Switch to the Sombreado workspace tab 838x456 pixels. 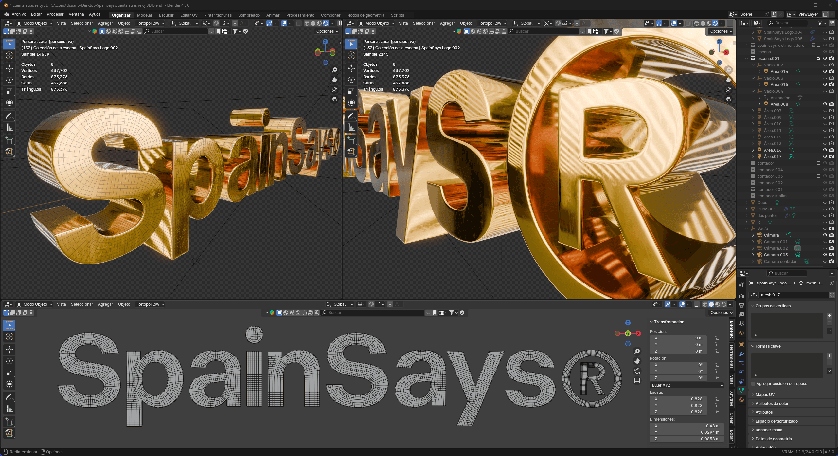tap(249, 15)
